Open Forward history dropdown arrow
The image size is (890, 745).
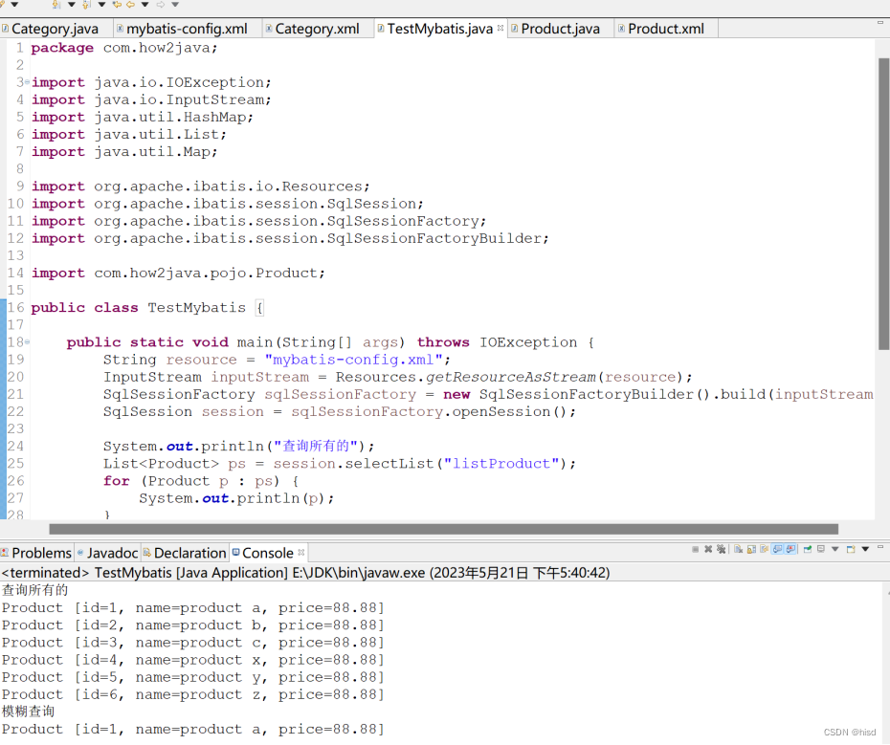[175, 5]
